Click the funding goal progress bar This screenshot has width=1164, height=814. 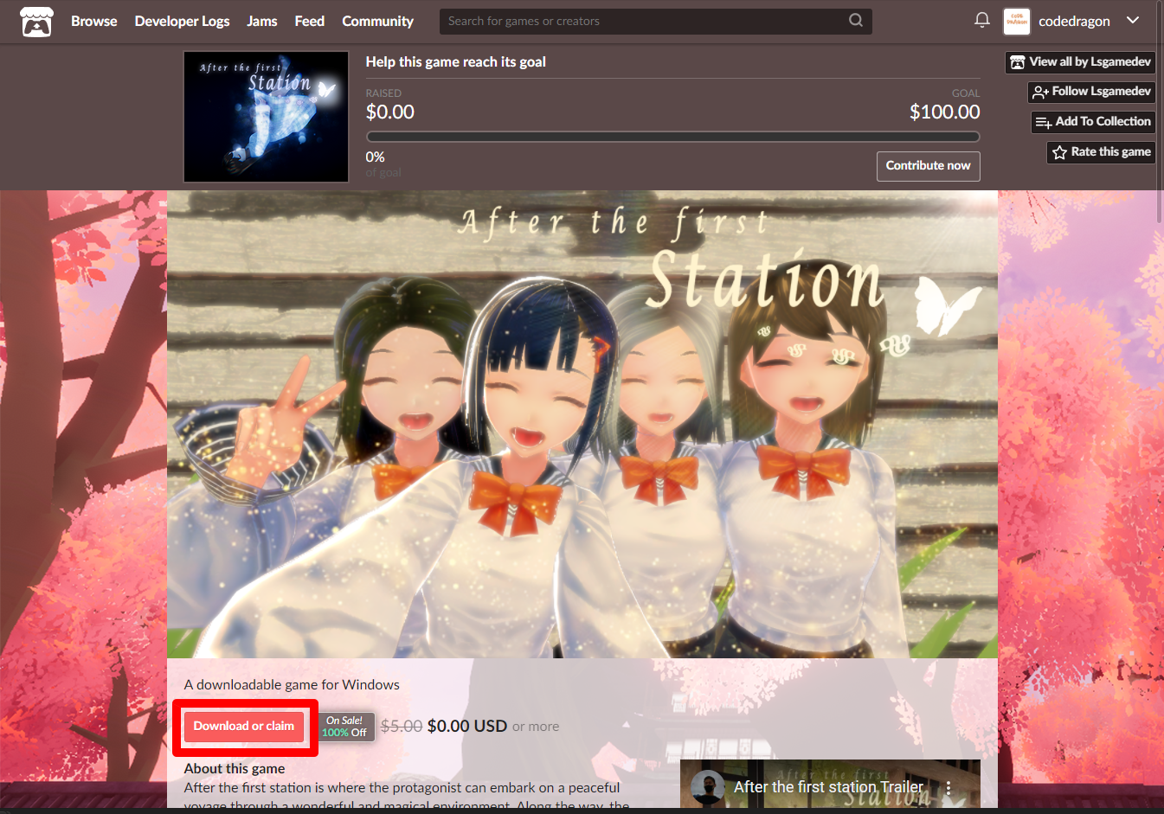672,137
